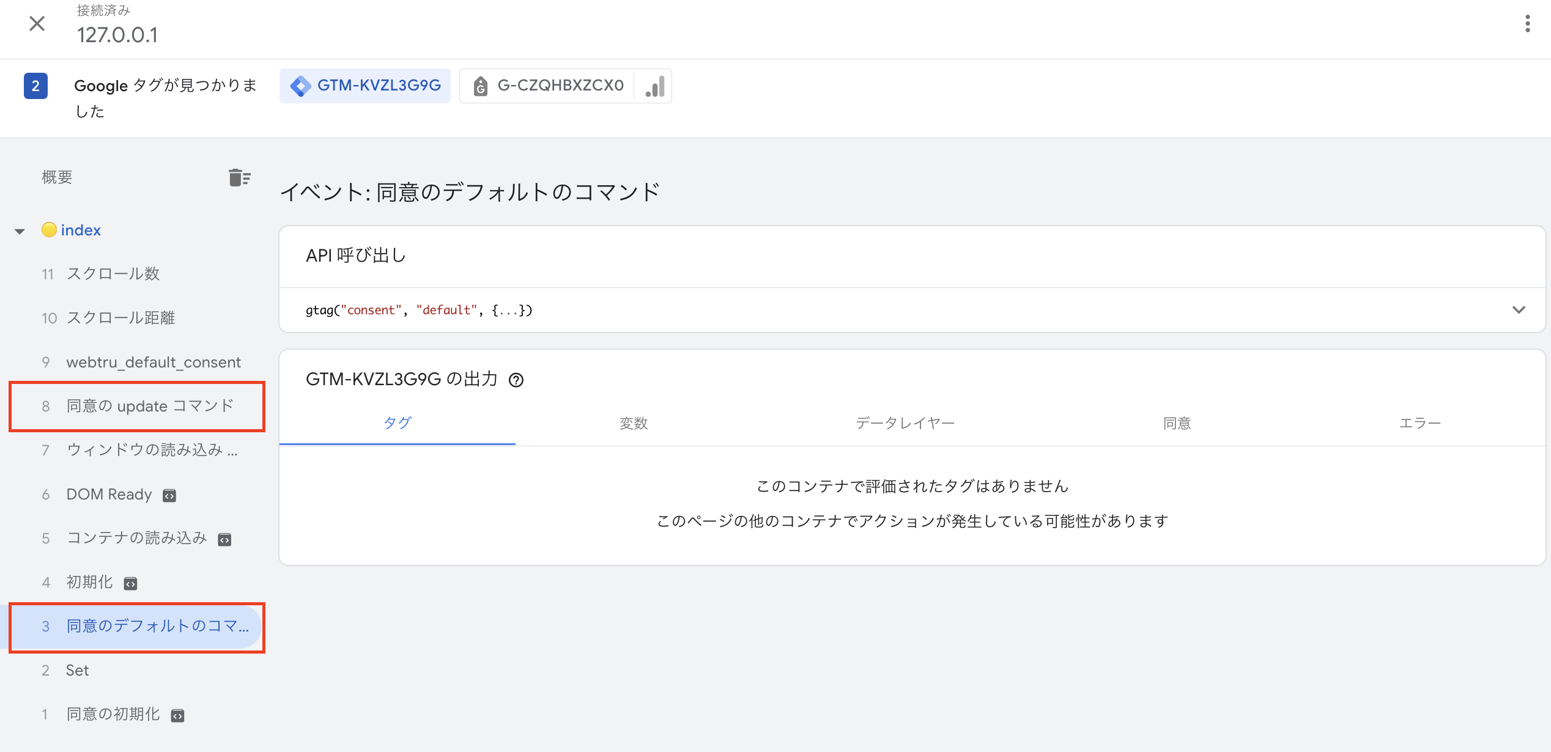Click the container icon next to DOM Ready
Viewport: 1551px width, 752px height.
(x=169, y=495)
